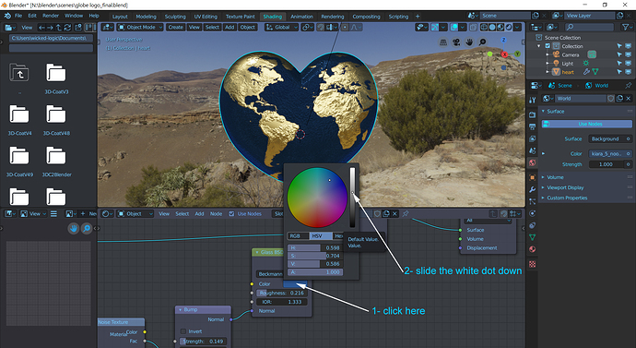The width and height of the screenshot is (636, 348).
Task: Switch to the Compositing workspace tab
Action: pyautogui.click(x=366, y=17)
